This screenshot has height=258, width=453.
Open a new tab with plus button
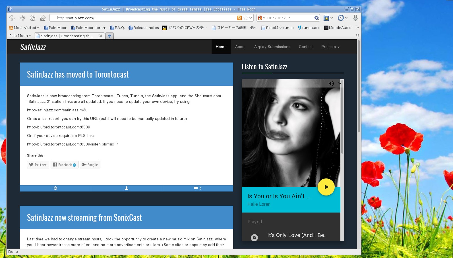coord(109,36)
